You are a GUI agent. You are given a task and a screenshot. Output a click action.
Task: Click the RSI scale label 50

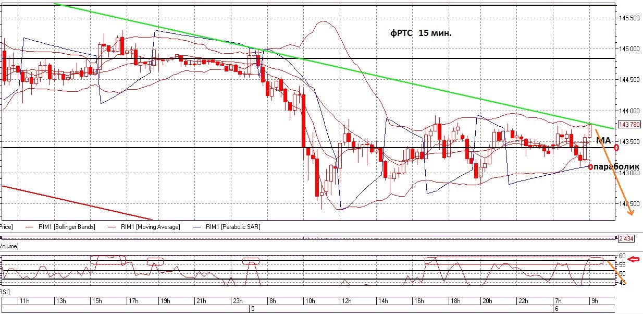[622, 274]
